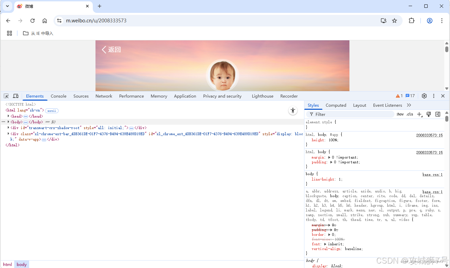Toggle rendering emulations paintbrush icon

(x=429, y=114)
